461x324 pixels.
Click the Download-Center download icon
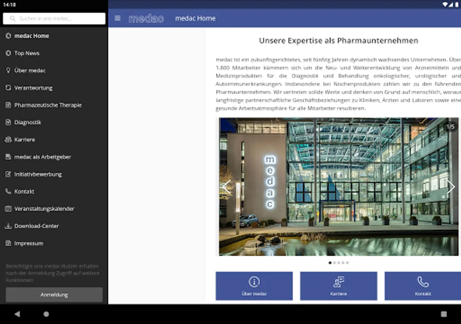(8, 226)
